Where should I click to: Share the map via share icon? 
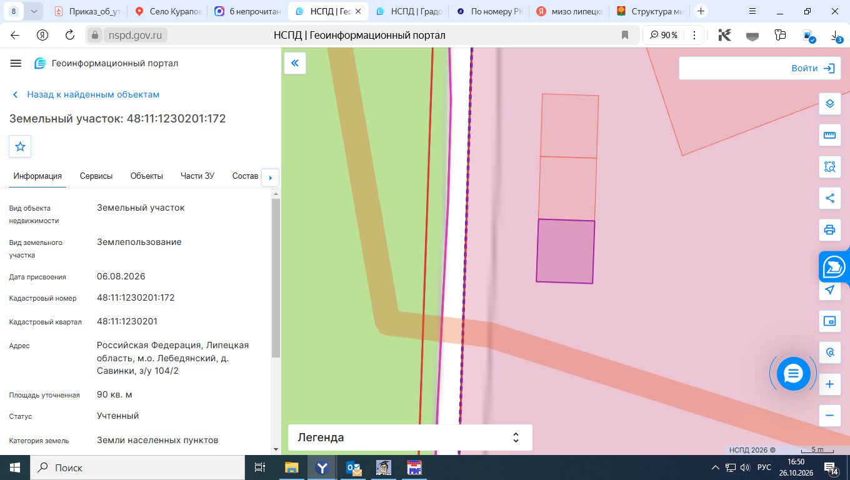tap(829, 198)
